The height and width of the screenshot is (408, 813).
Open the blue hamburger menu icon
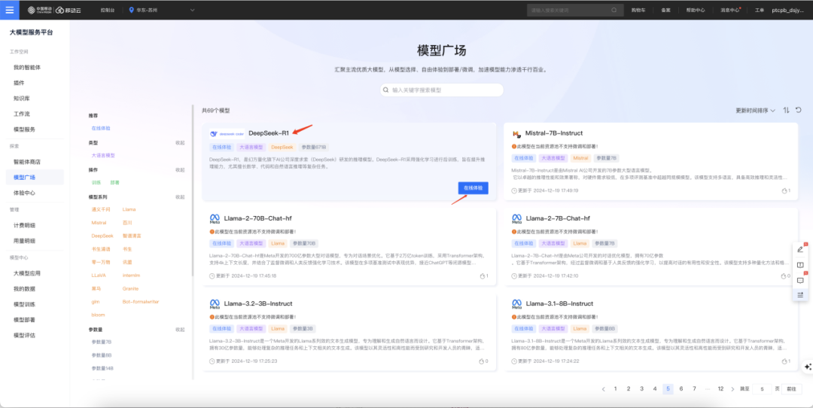click(10, 10)
